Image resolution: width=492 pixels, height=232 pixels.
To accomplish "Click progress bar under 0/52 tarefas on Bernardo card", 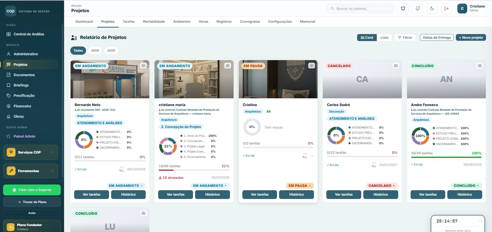I will pos(110,161).
